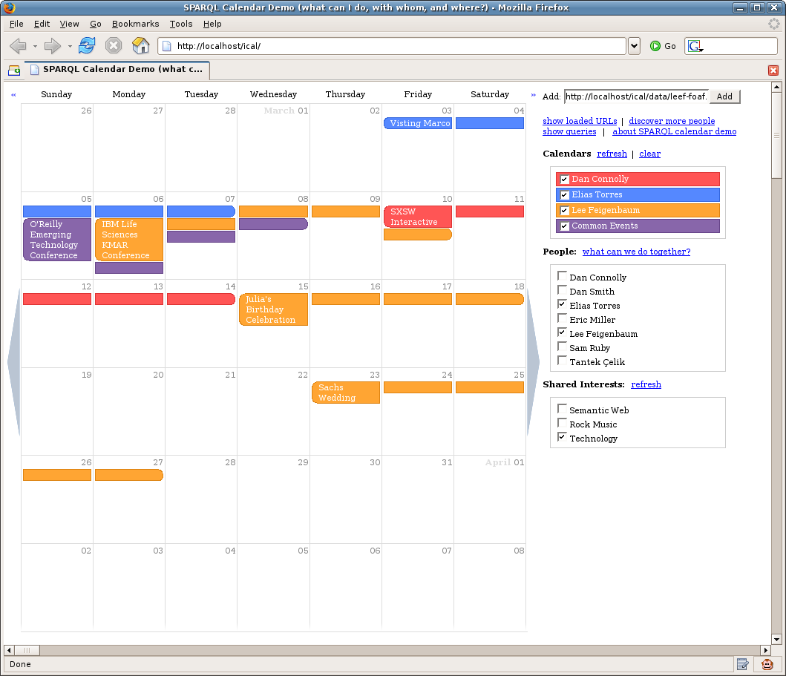Click the 'discover more people' link
Viewport: 786px width, 676px height.
coord(672,121)
